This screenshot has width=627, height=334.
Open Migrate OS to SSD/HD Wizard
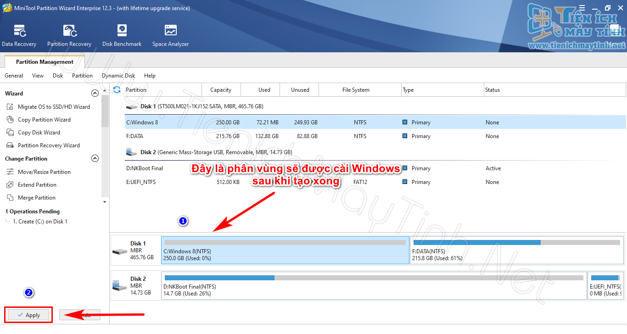pyautogui.click(x=54, y=106)
